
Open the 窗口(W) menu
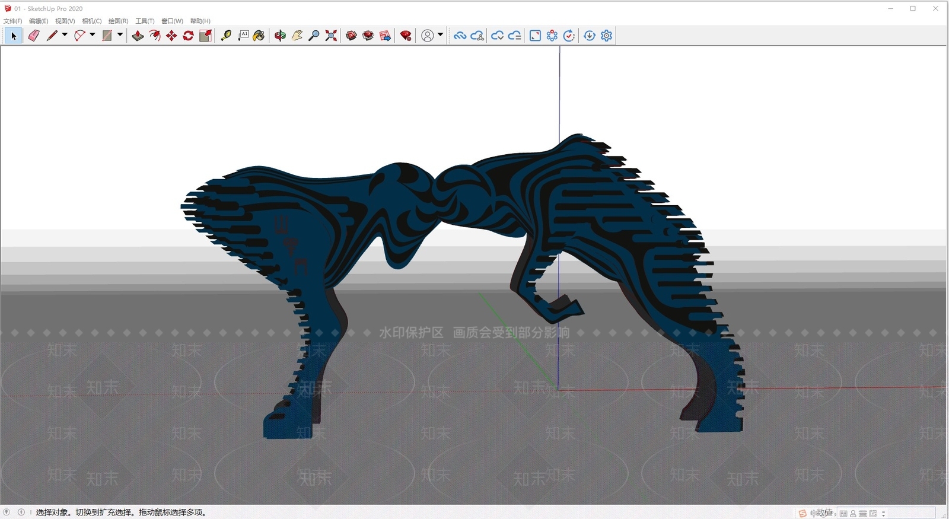(172, 21)
